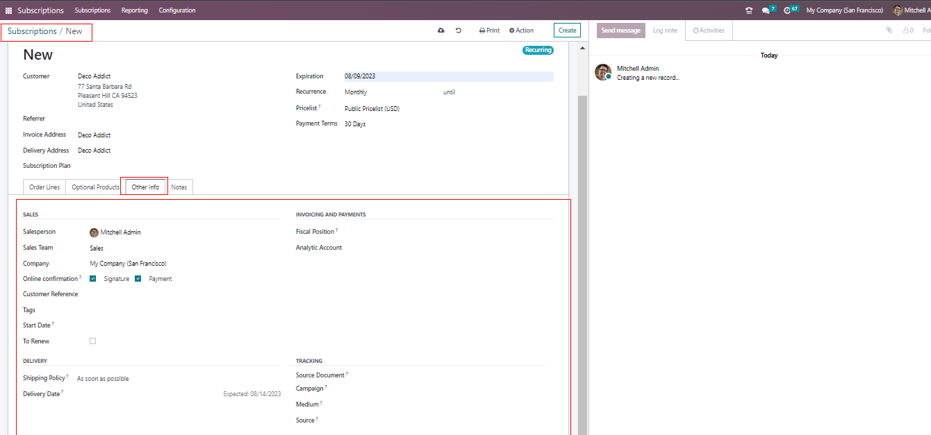Click the Subscriptions breadcrumb link
The image size is (931, 435).
[x=32, y=31]
